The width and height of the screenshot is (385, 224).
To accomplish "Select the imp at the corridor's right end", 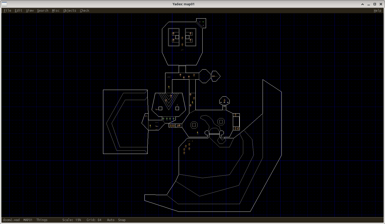I will [x=194, y=76].
